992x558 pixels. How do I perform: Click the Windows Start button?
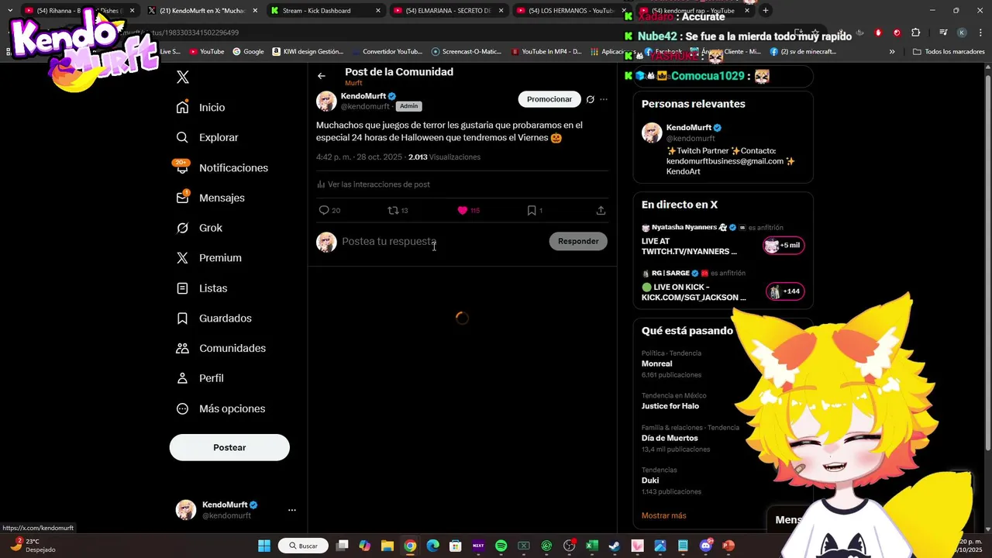tap(264, 546)
